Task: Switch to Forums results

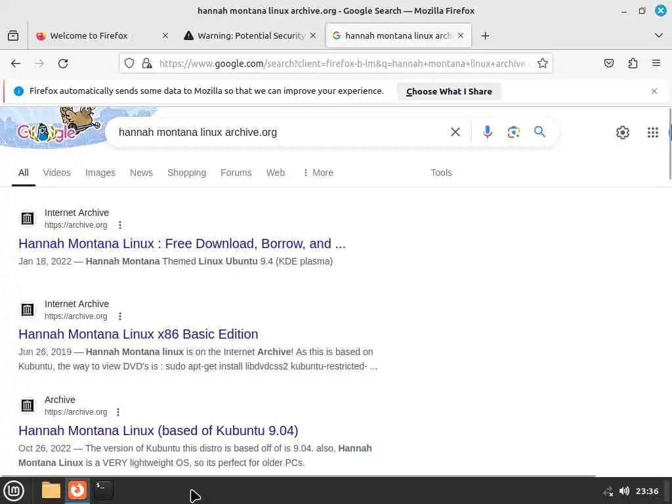Action: (x=236, y=173)
